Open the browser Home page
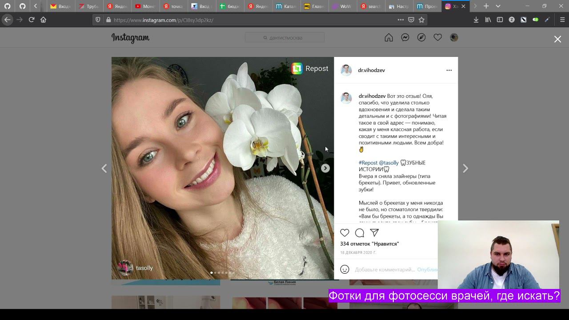Screen dimensions: 569x320 43,20
